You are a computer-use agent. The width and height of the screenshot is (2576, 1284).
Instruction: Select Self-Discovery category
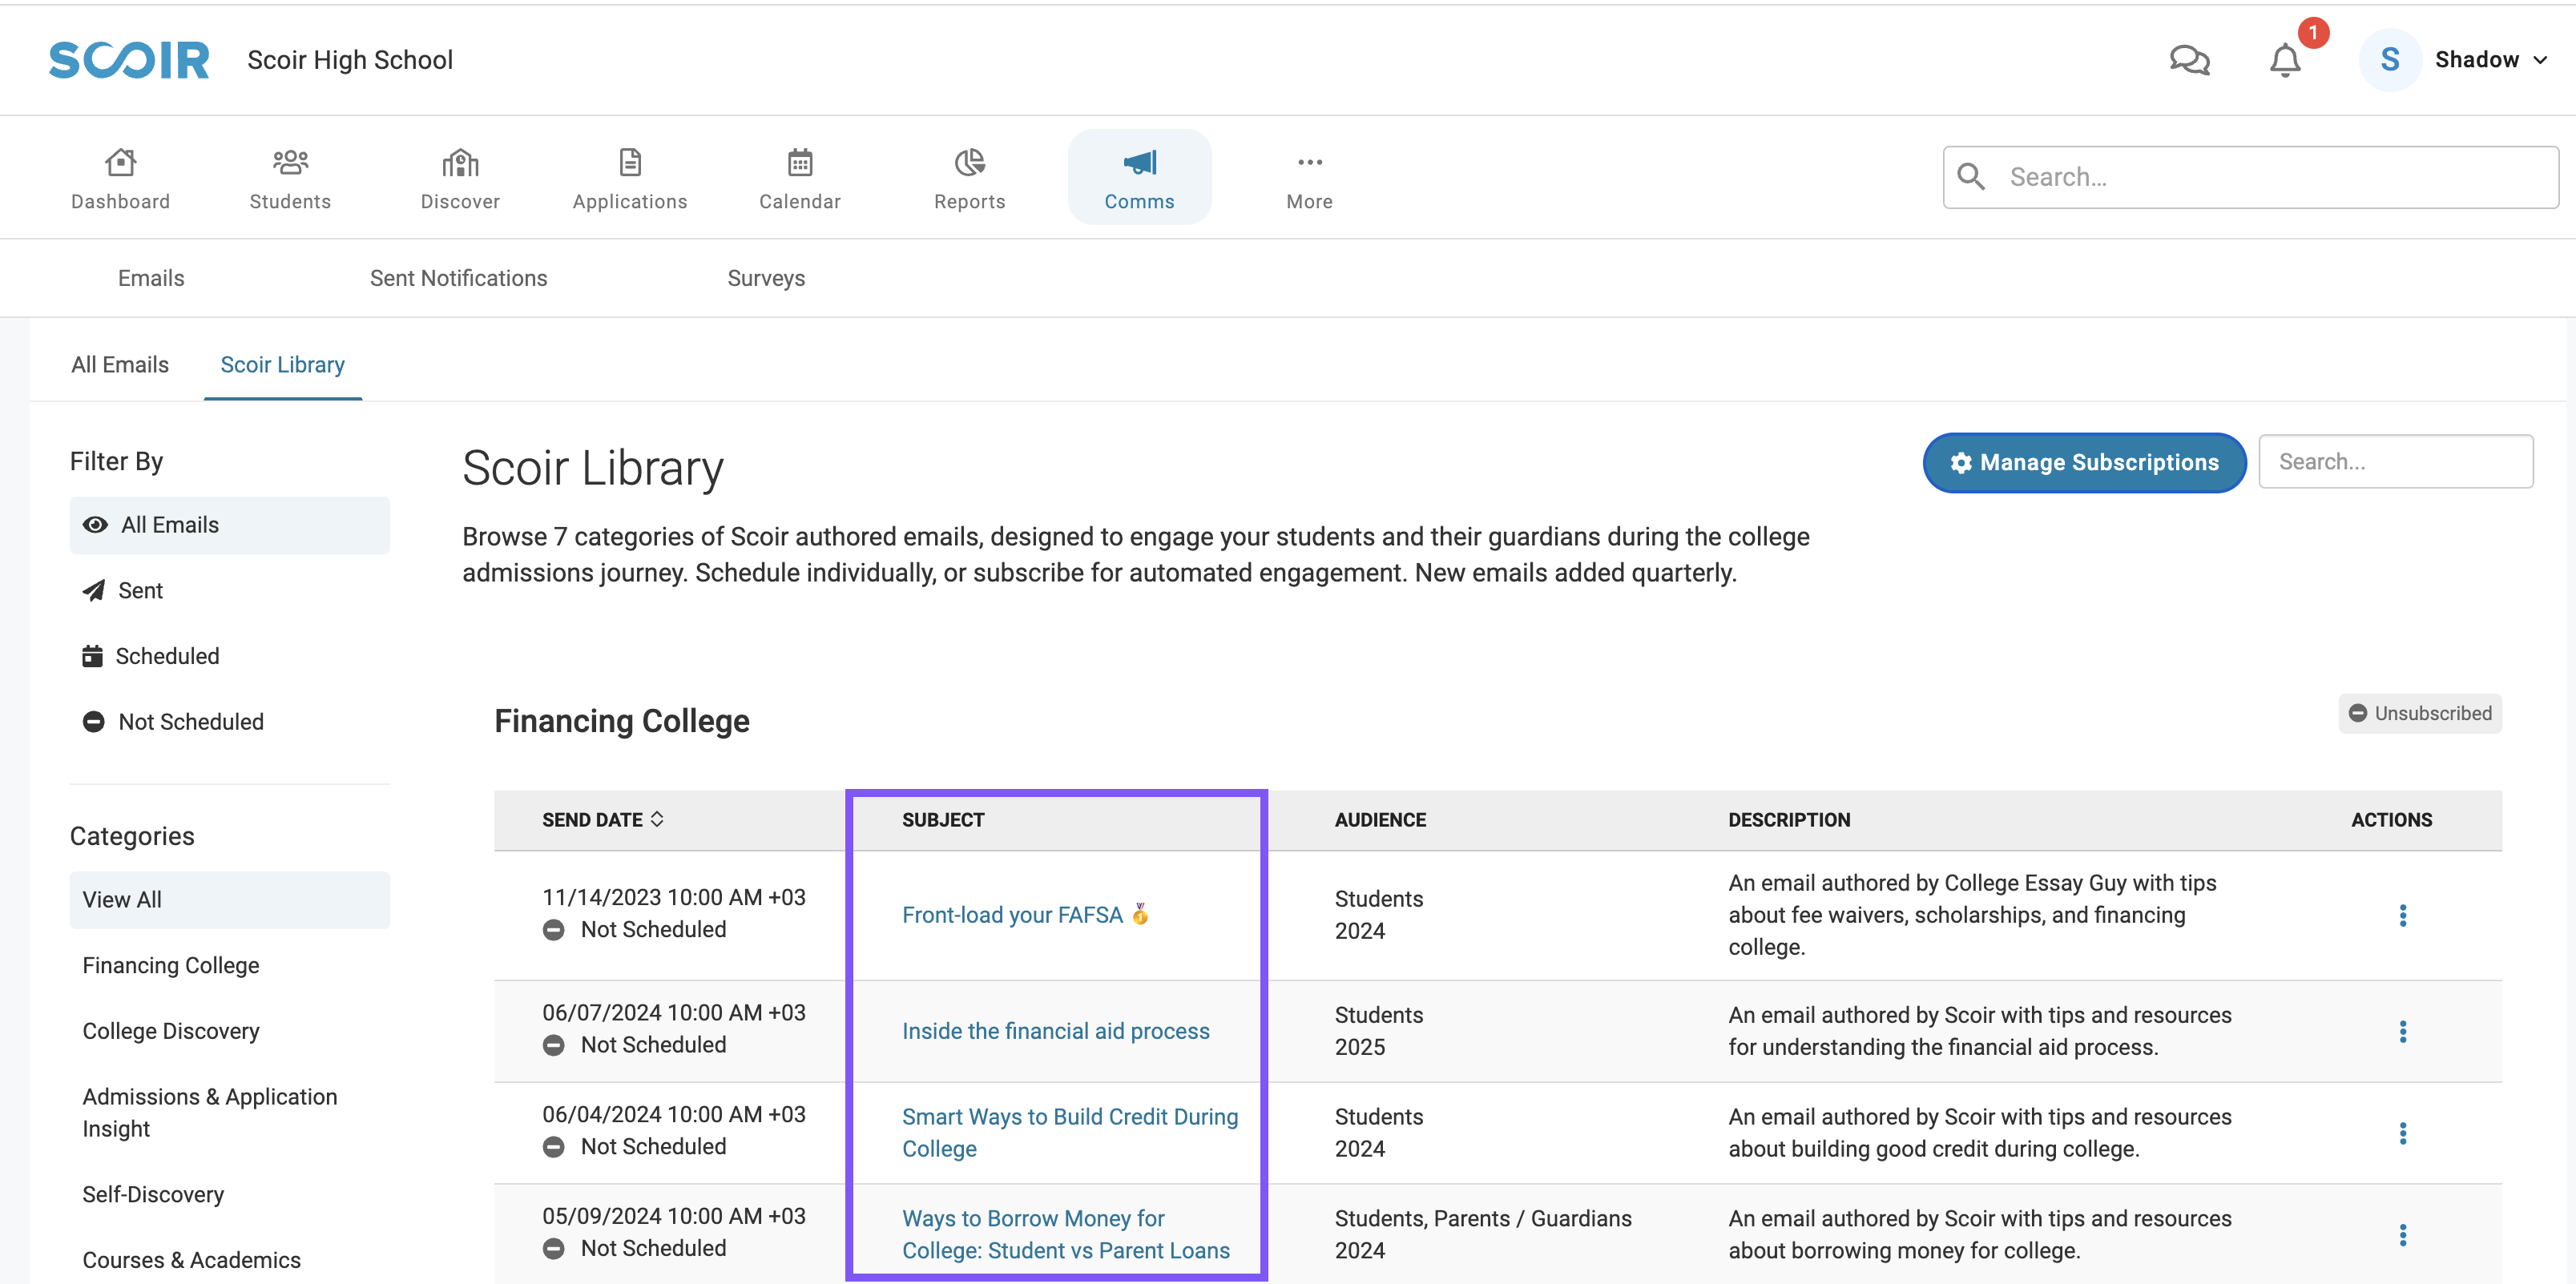(153, 1195)
